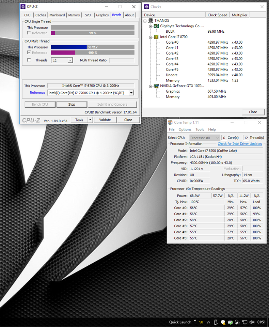Collapse the NVIDIA GeForce GTX 1070 tree node

pos(151,86)
